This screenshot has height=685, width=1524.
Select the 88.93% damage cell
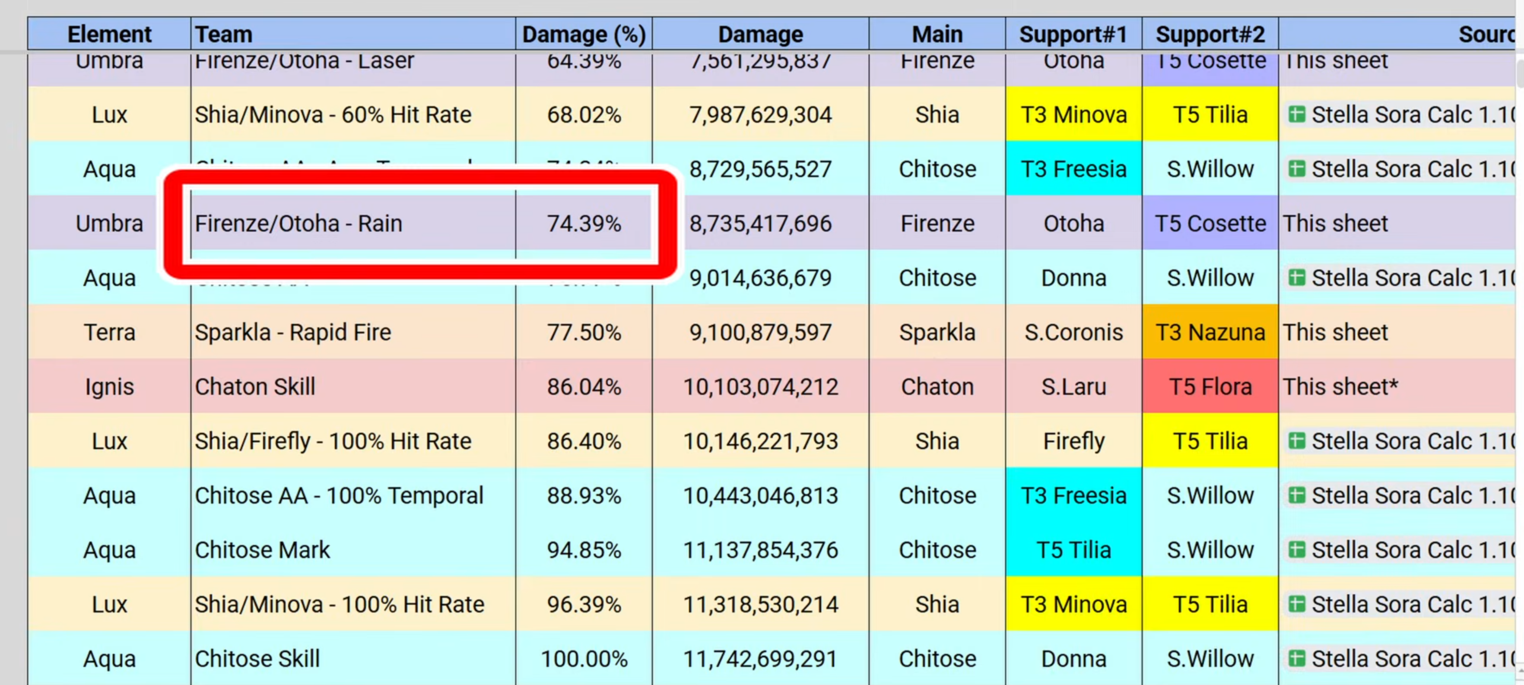(x=584, y=496)
